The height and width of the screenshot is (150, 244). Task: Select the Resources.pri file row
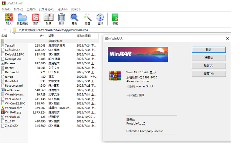click(x=49, y=86)
